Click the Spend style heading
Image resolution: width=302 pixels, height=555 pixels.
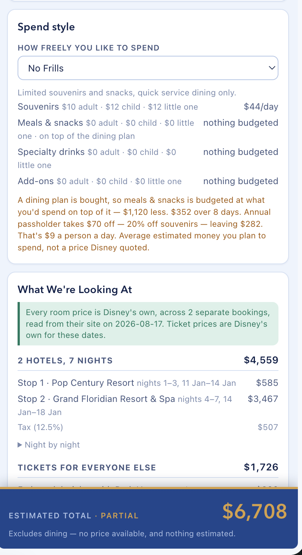(46, 27)
